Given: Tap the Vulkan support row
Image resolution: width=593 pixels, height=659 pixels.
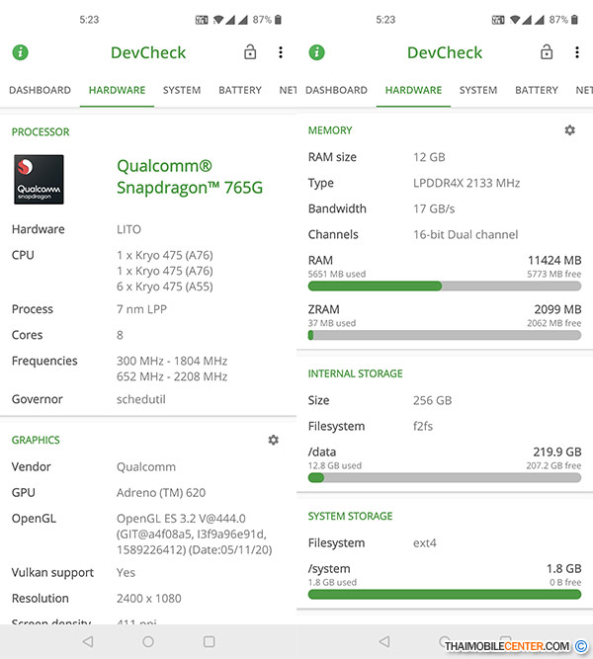Looking at the screenshot, I should (148, 572).
